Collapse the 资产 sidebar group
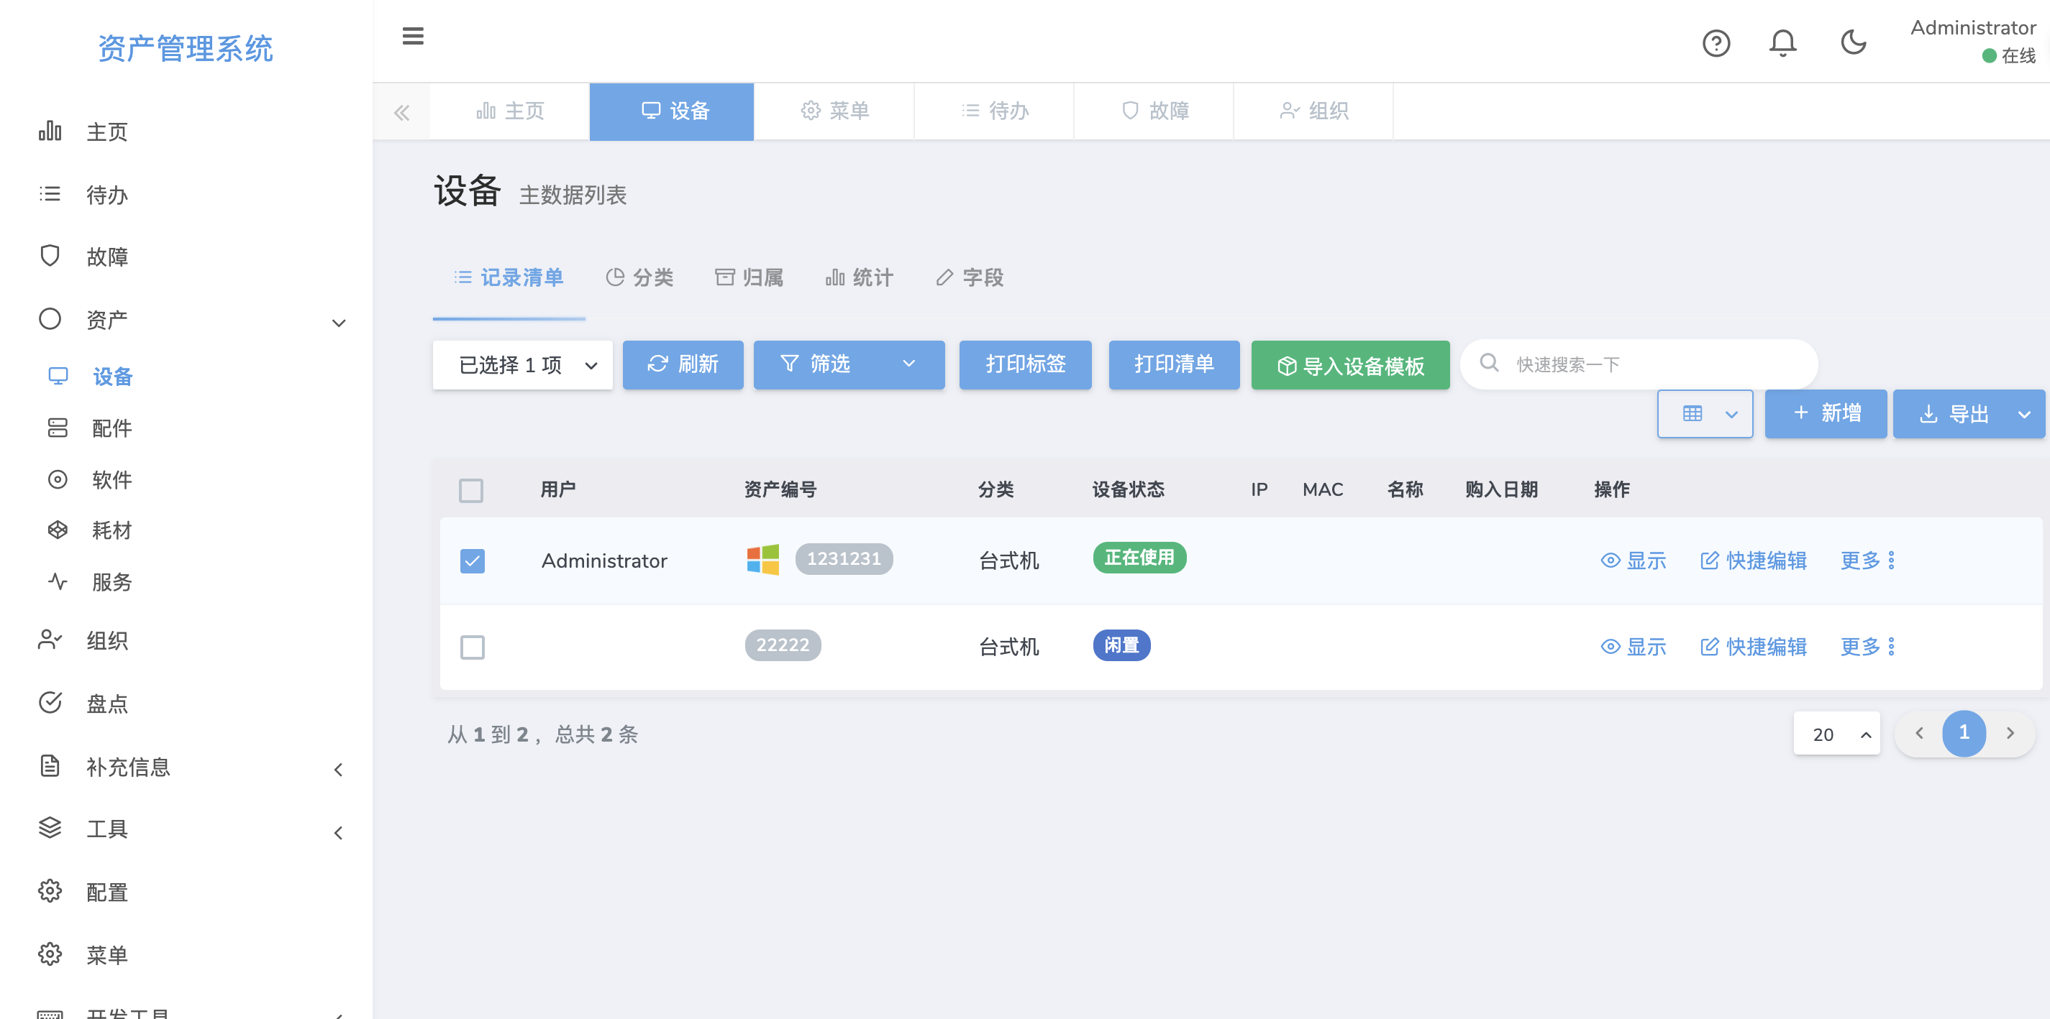 pyautogui.click(x=338, y=322)
